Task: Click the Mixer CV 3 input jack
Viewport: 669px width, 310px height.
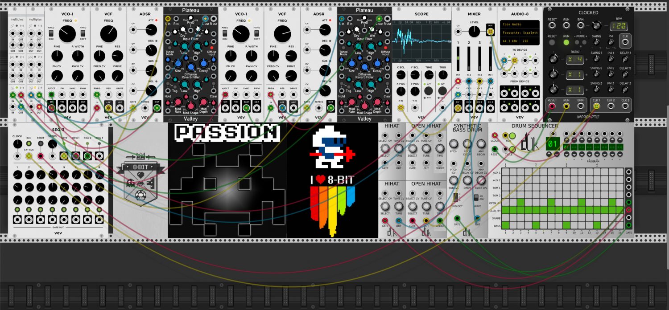Action: coord(480,94)
